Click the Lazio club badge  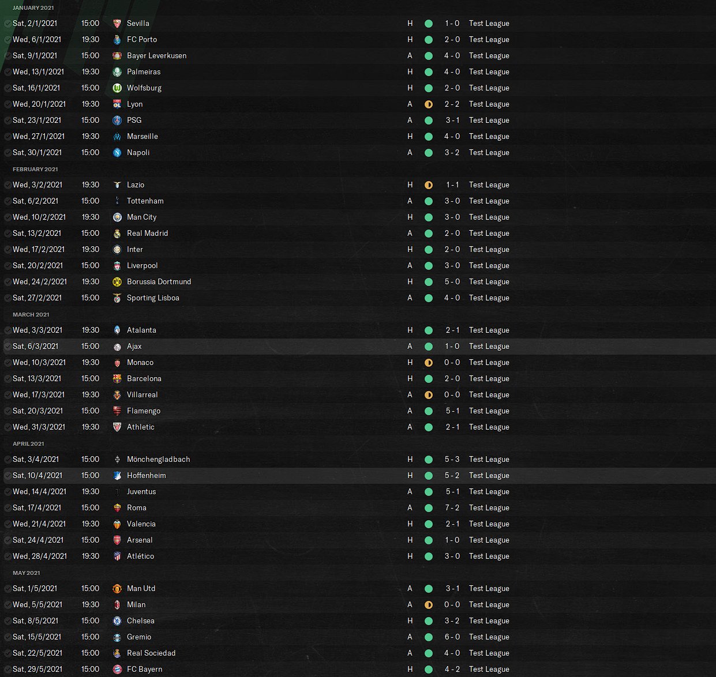117,185
